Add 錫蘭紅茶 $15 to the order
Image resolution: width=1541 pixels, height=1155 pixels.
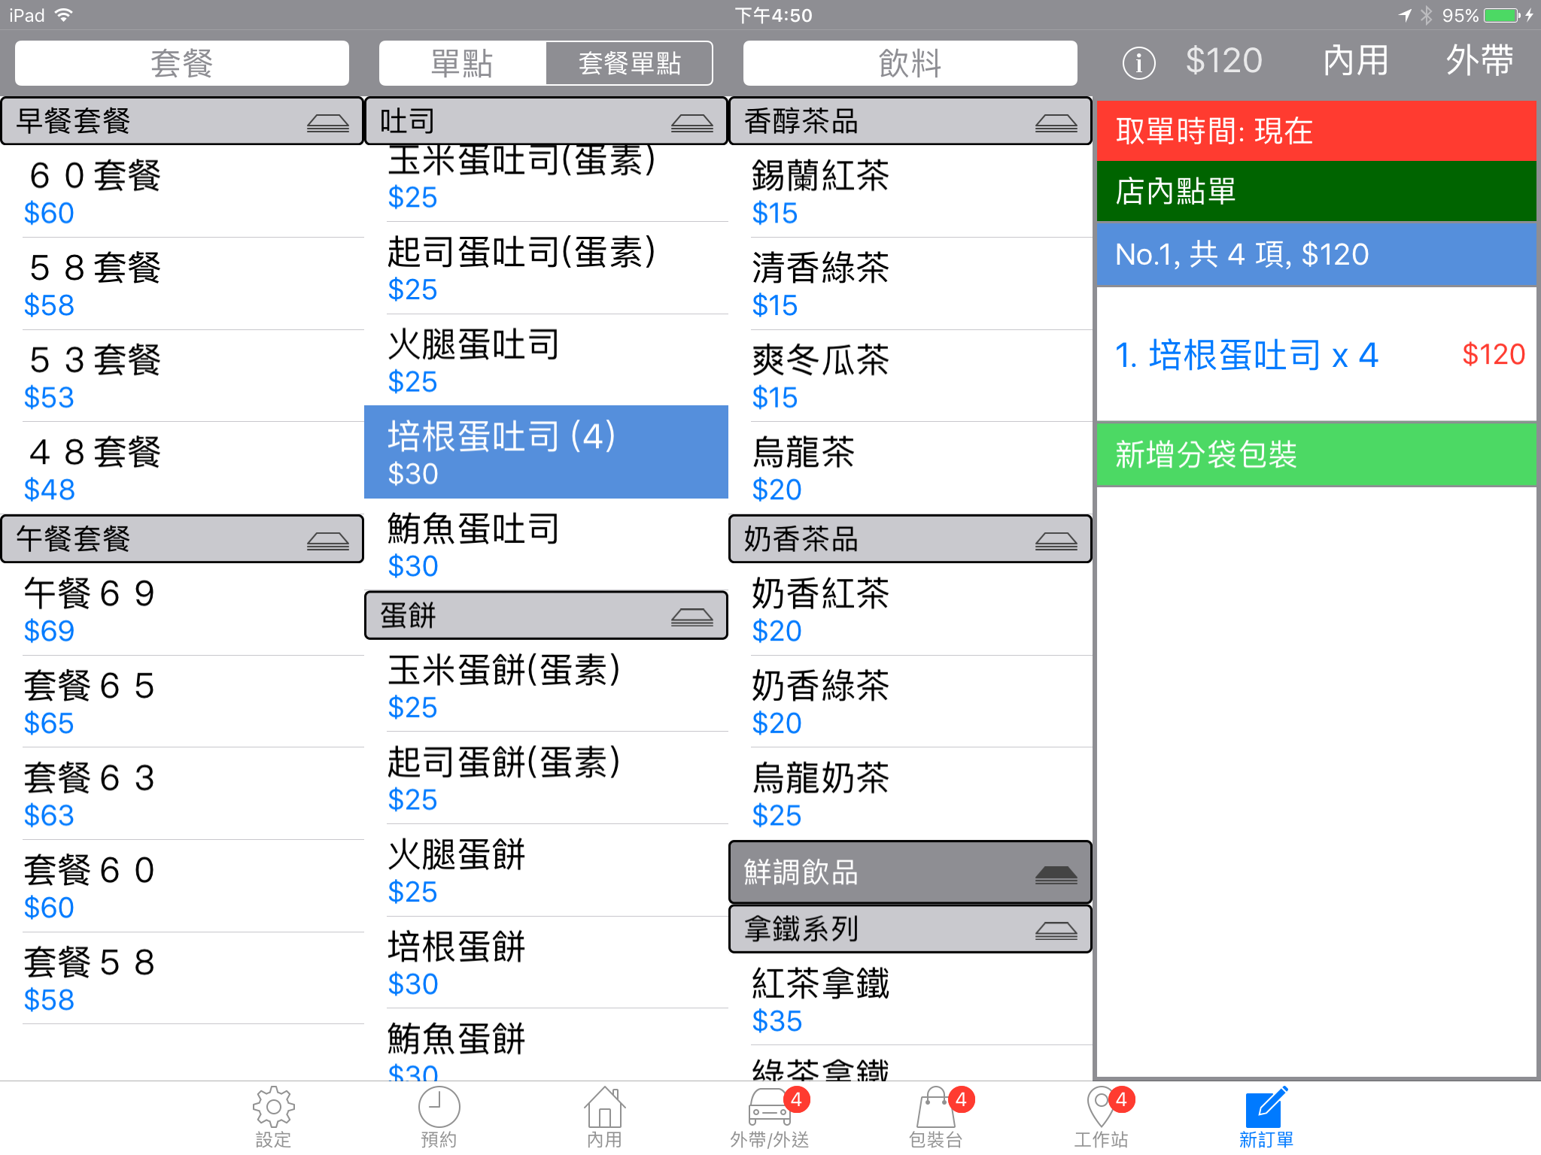(910, 192)
